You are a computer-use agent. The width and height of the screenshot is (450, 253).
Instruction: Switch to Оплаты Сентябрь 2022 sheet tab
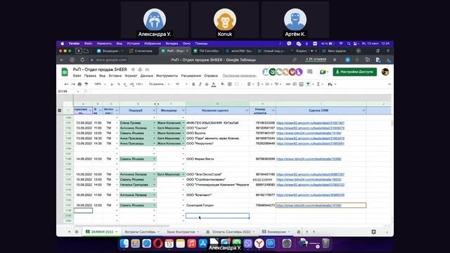click(231, 232)
